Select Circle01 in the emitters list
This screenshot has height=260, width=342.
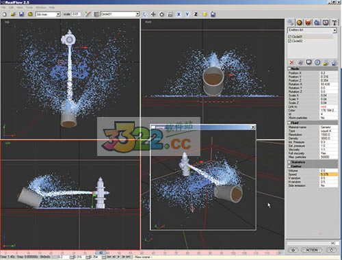pos(298,37)
